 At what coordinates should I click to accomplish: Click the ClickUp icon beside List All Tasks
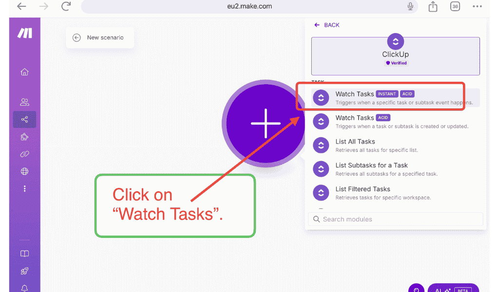click(321, 145)
